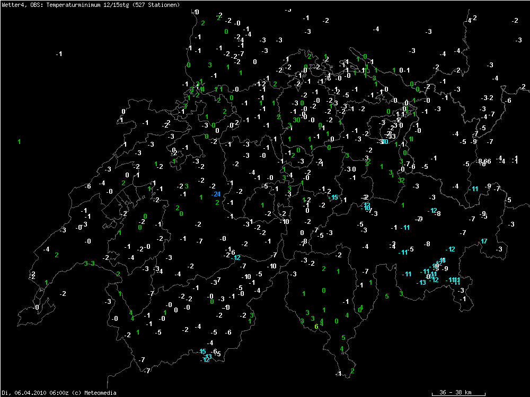
Task: Select the green 30 station value
Action: 296,120
